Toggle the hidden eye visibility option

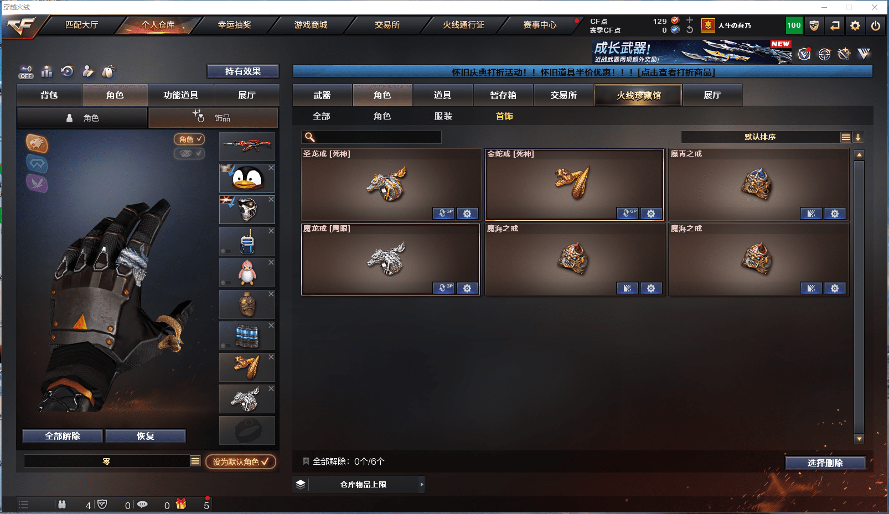point(189,153)
